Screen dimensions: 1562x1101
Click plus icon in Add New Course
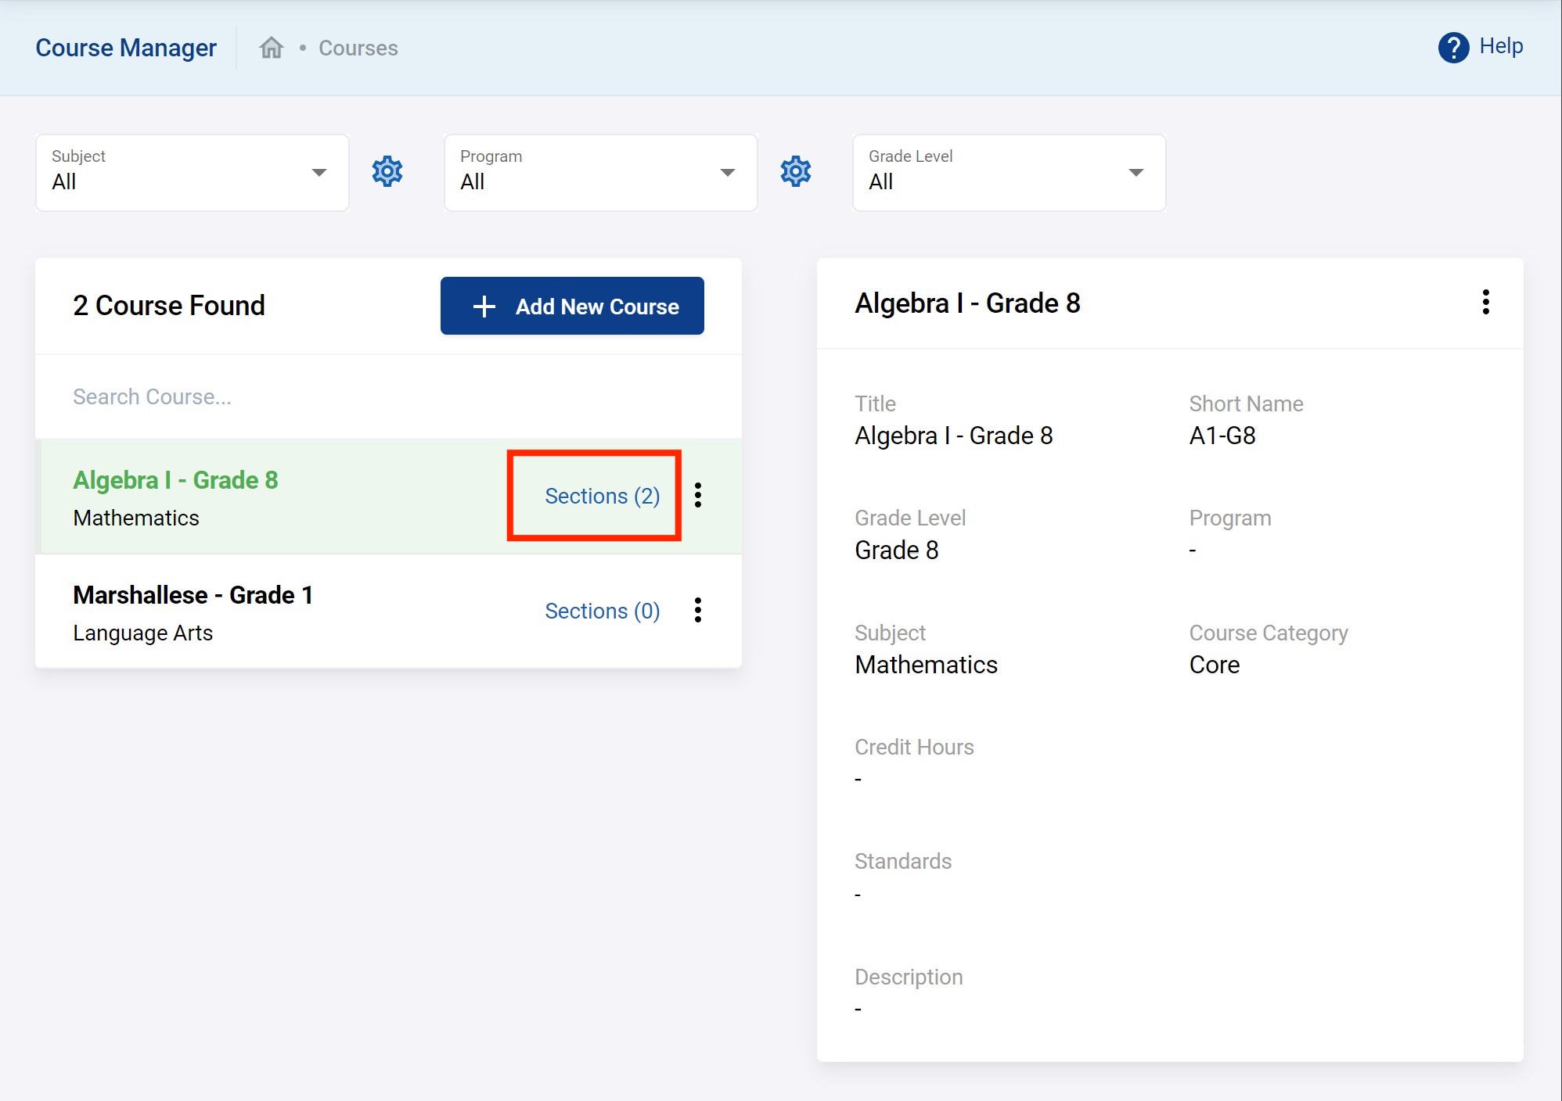pyautogui.click(x=484, y=307)
